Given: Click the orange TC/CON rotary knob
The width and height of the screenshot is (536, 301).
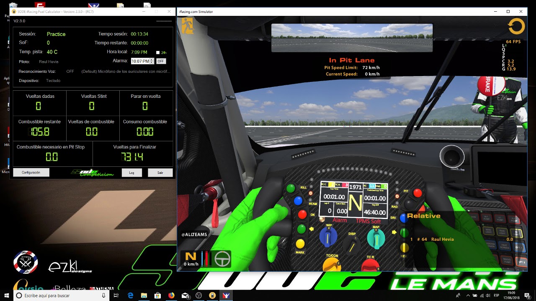Looking at the screenshot, I should tap(332, 264).
